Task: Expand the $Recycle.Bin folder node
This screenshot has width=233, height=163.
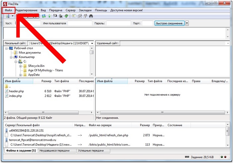Action: coord(20,66)
